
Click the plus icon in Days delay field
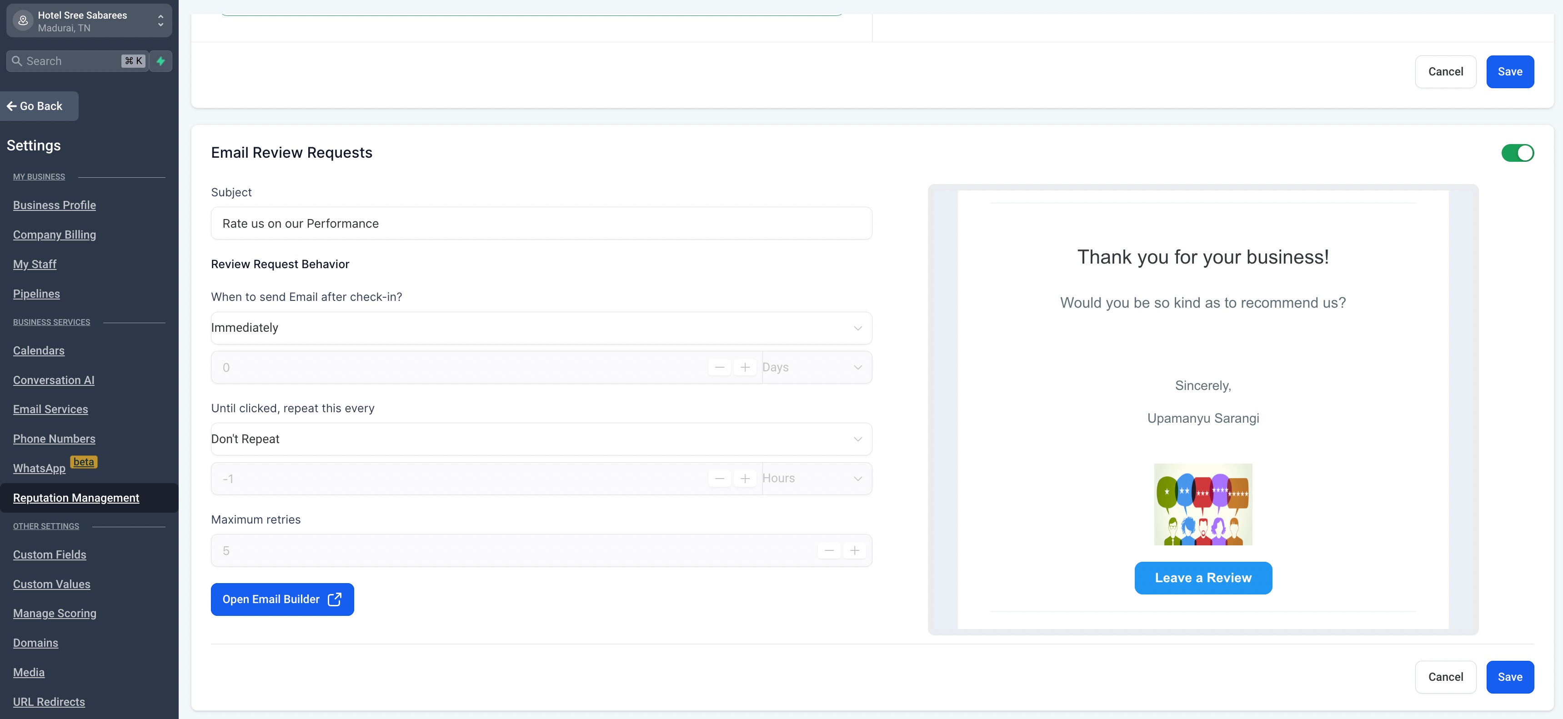pos(745,368)
